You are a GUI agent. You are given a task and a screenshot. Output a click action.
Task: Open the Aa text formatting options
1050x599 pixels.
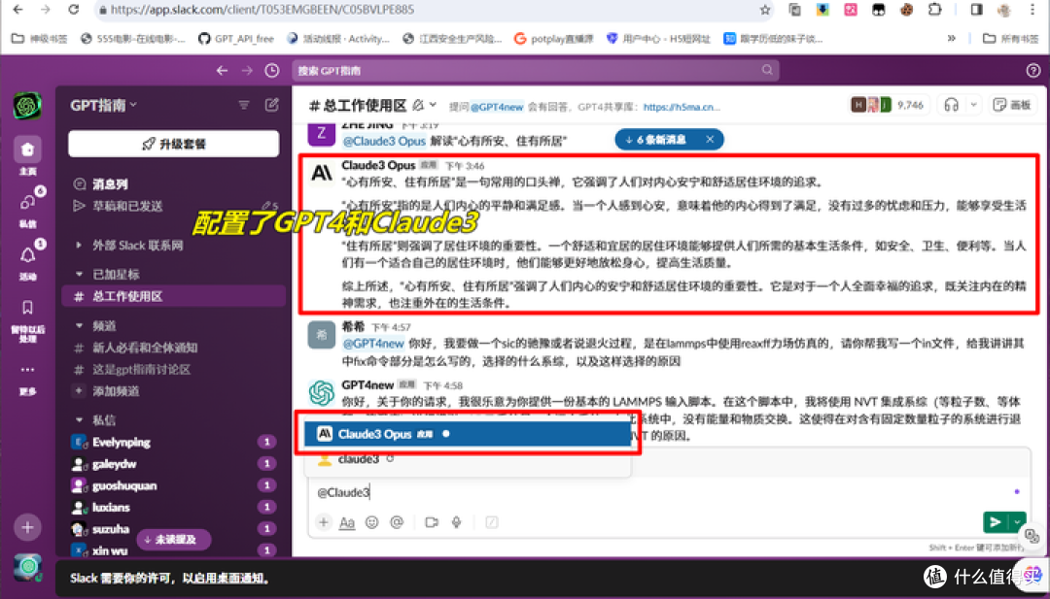click(348, 521)
